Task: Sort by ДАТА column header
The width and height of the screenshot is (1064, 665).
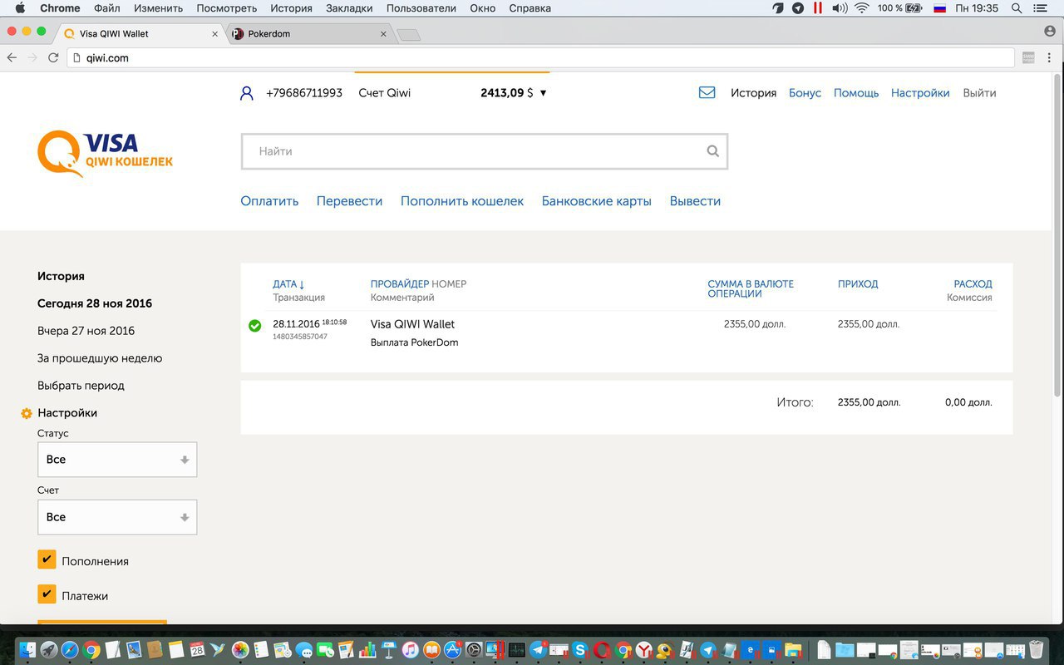Action: coord(288,284)
